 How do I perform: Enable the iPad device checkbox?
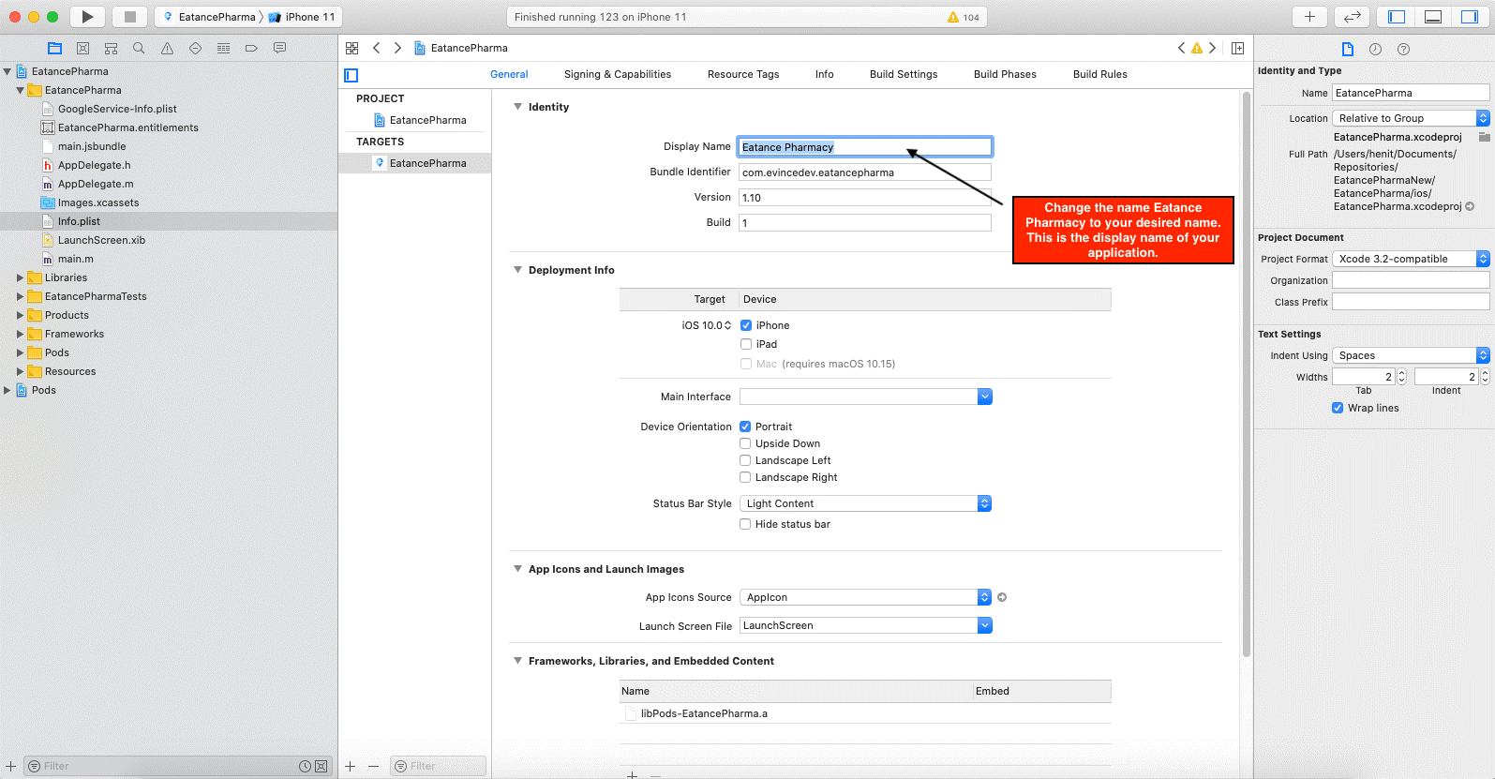746,344
